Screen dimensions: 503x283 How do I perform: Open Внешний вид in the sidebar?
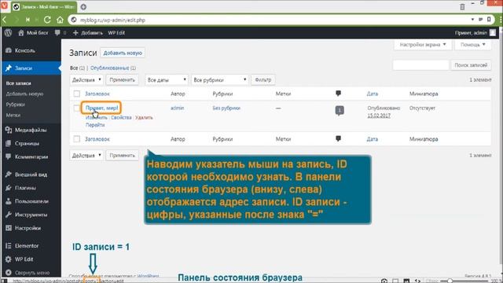click(31, 175)
